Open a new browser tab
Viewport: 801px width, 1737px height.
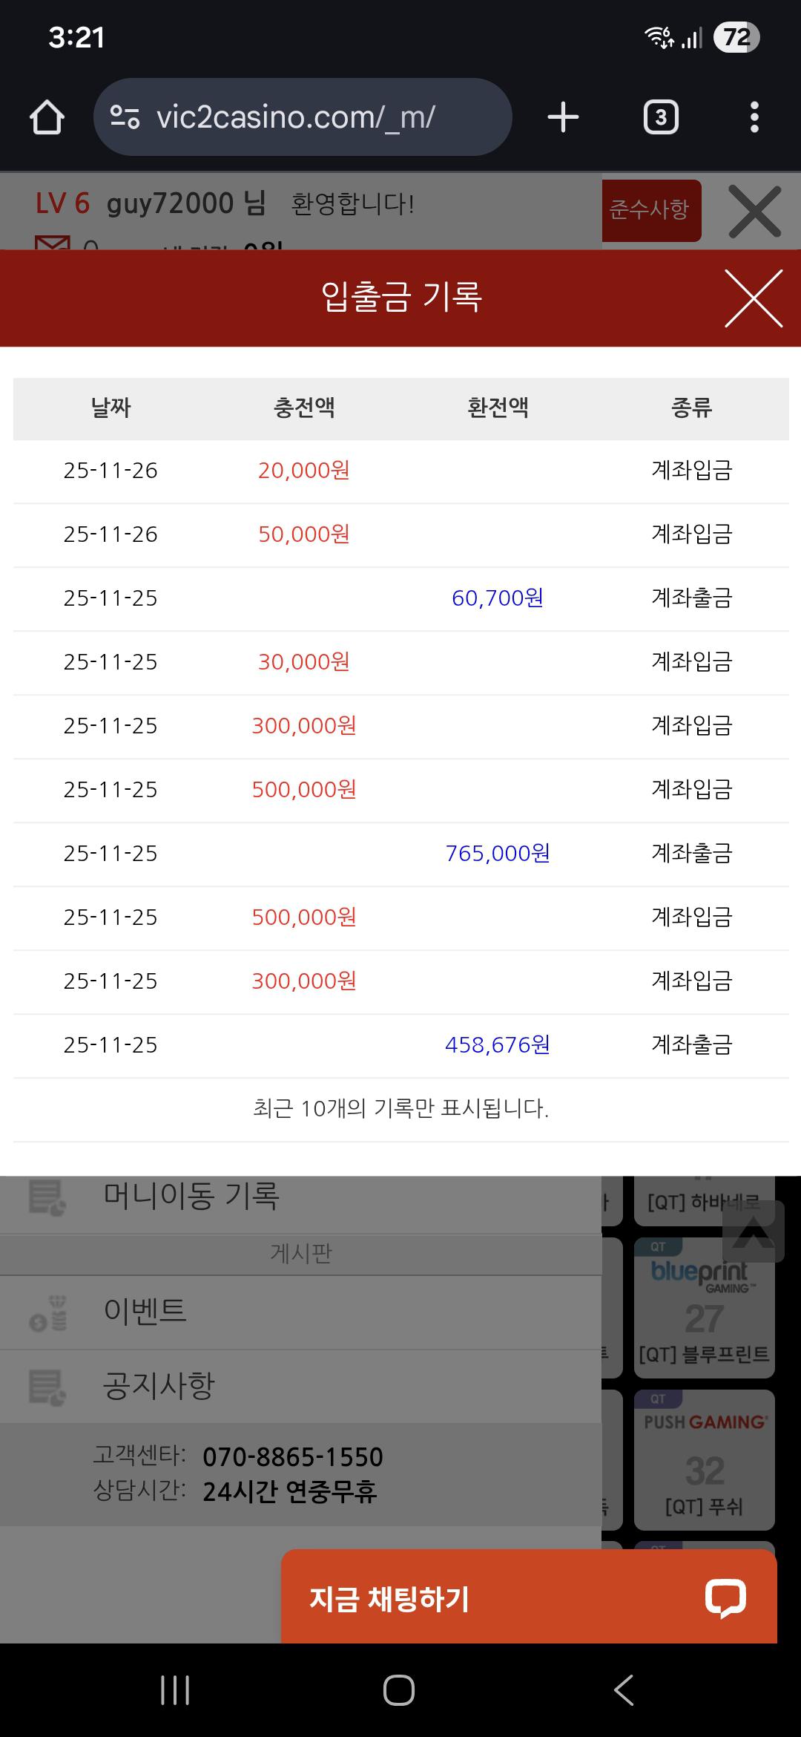click(563, 117)
